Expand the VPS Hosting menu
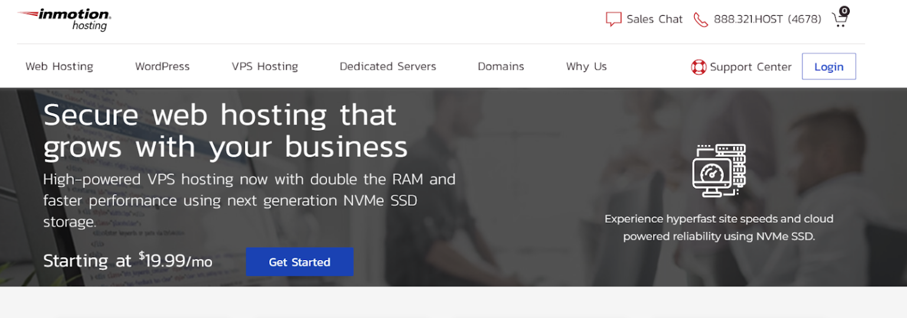 265,66
